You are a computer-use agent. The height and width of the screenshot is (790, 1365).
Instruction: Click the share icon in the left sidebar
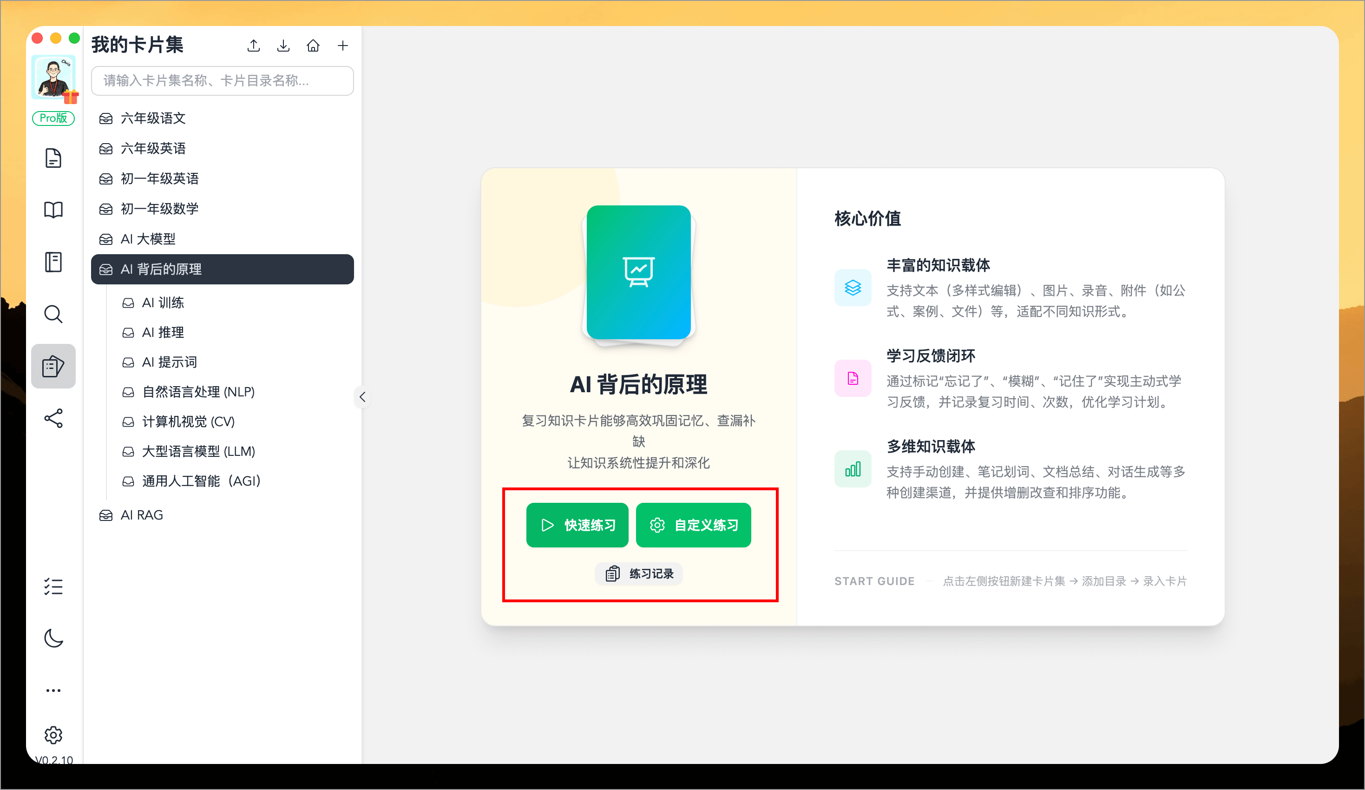click(x=53, y=418)
